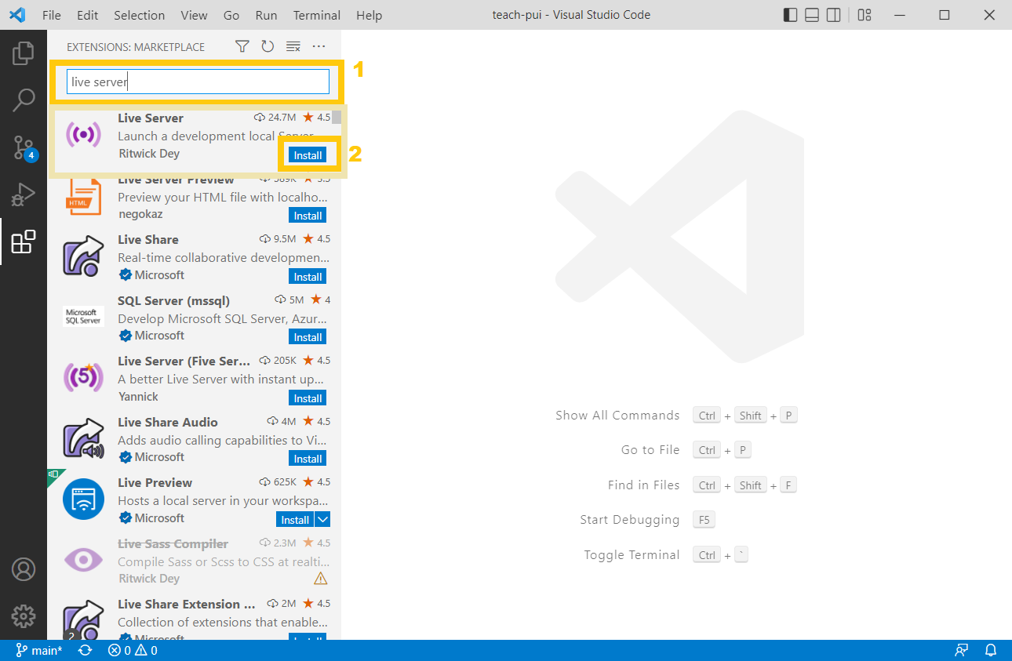Click Start Debugging label

(630, 520)
